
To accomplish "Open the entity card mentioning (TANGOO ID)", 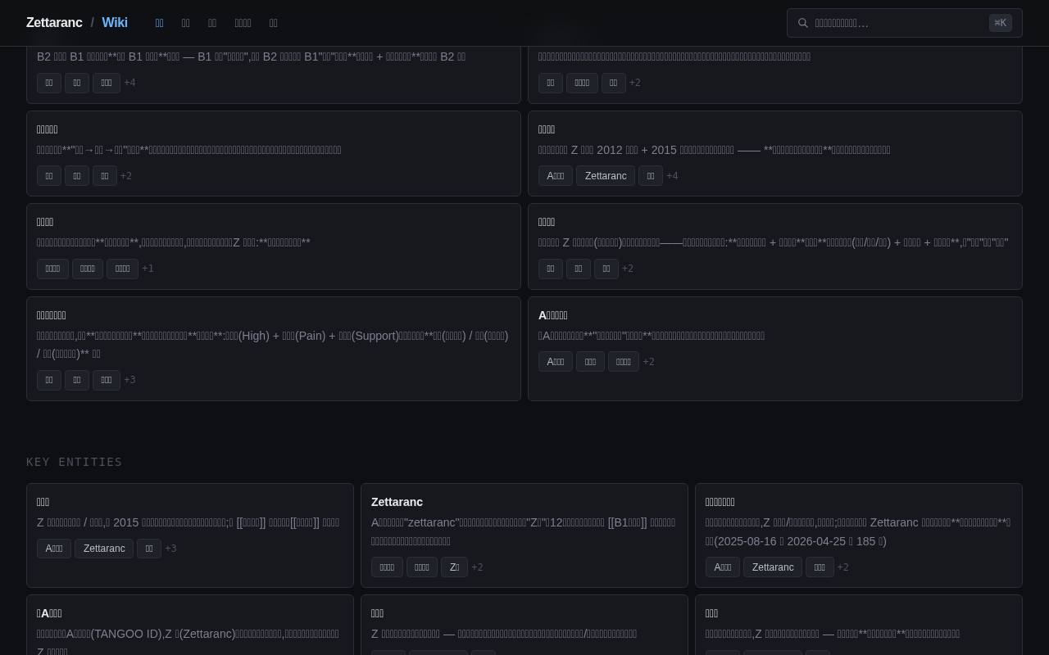I will tap(190, 625).
